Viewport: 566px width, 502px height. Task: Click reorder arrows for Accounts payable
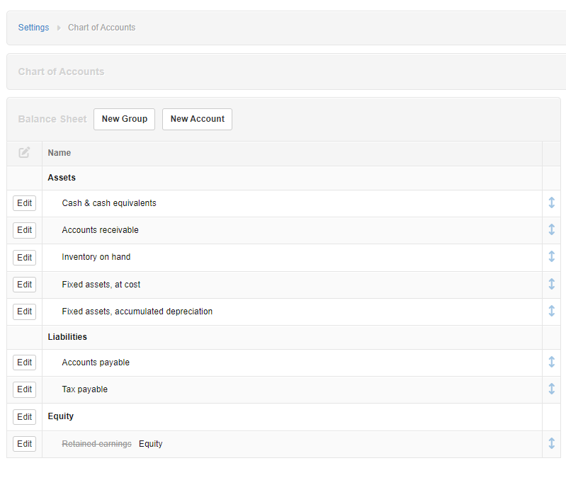[x=551, y=363]
